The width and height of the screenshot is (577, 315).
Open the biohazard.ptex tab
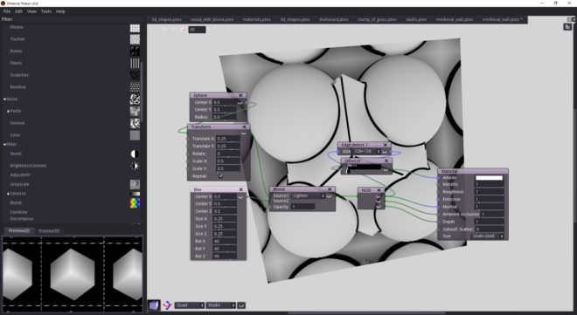(334, 19)
